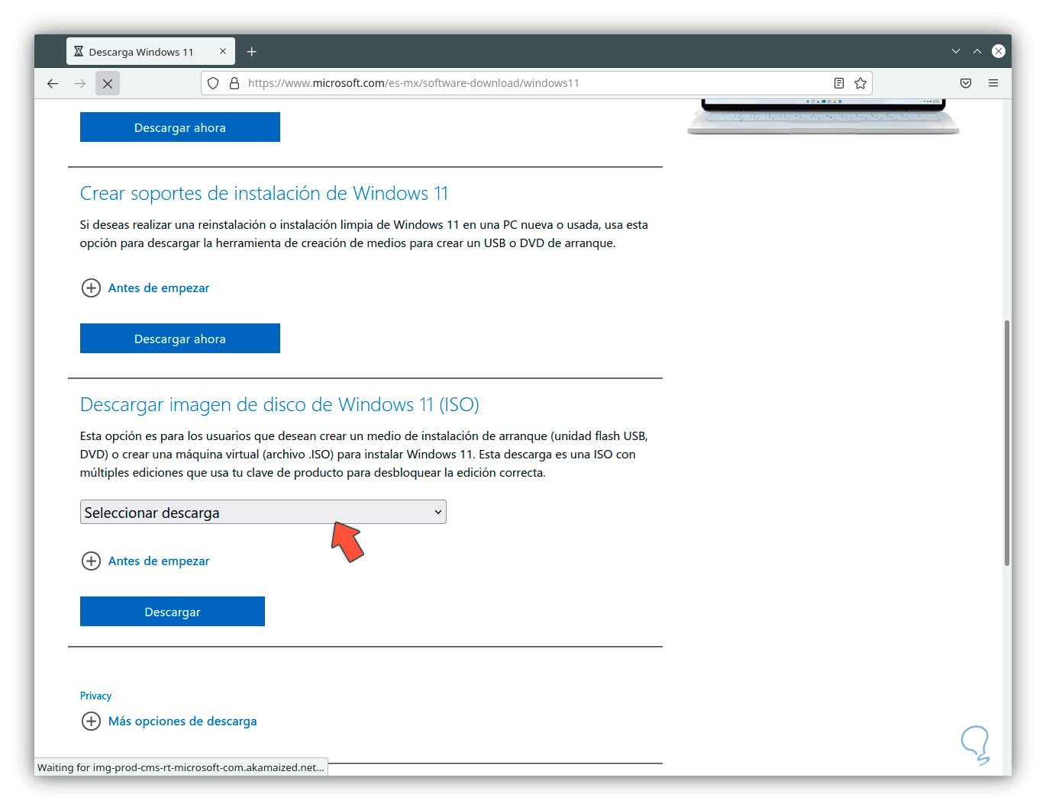Click the site security padlock icon
This screenshot has width=1046, height=810.
point(234,83)
